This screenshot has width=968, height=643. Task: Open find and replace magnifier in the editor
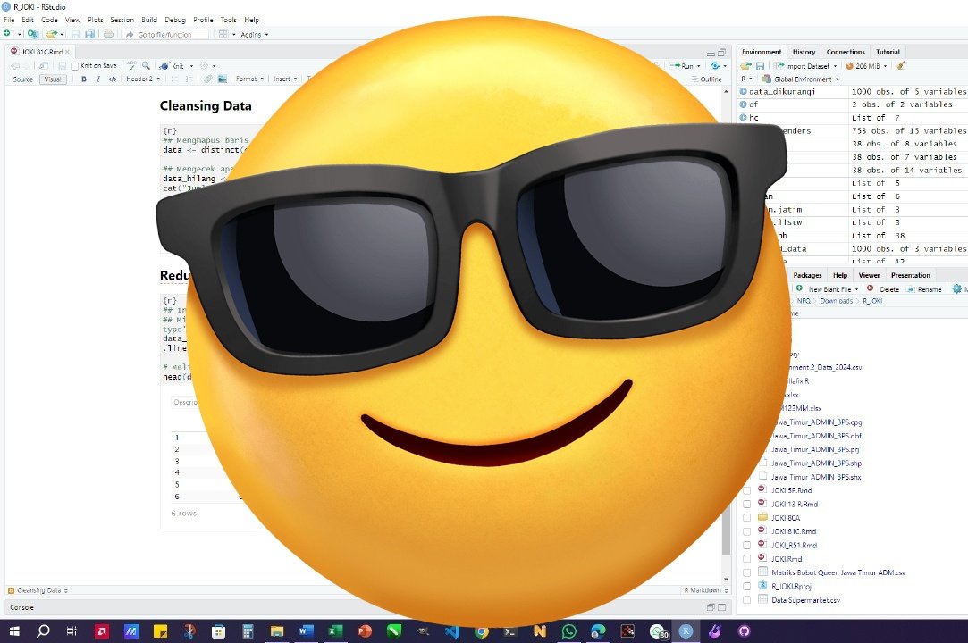(146, 65)
